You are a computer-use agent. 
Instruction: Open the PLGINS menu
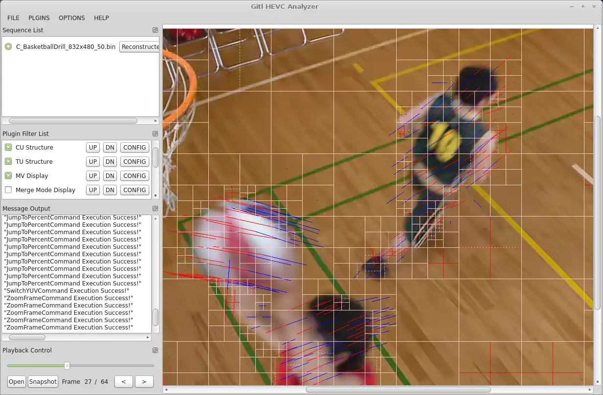(x=39, y=18)
